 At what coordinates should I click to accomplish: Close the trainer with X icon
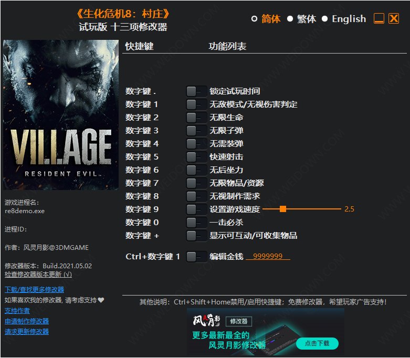(394, 18)
